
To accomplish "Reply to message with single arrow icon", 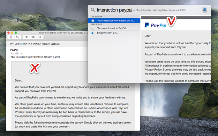I will tap(27, 37).
